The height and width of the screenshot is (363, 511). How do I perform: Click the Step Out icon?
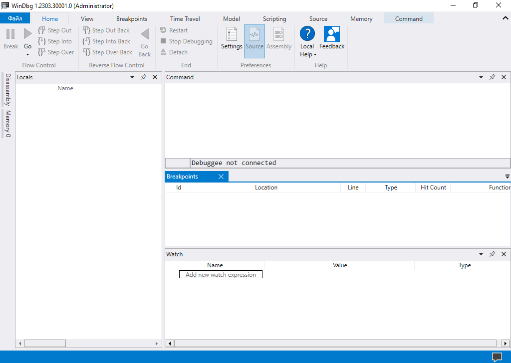42,30
